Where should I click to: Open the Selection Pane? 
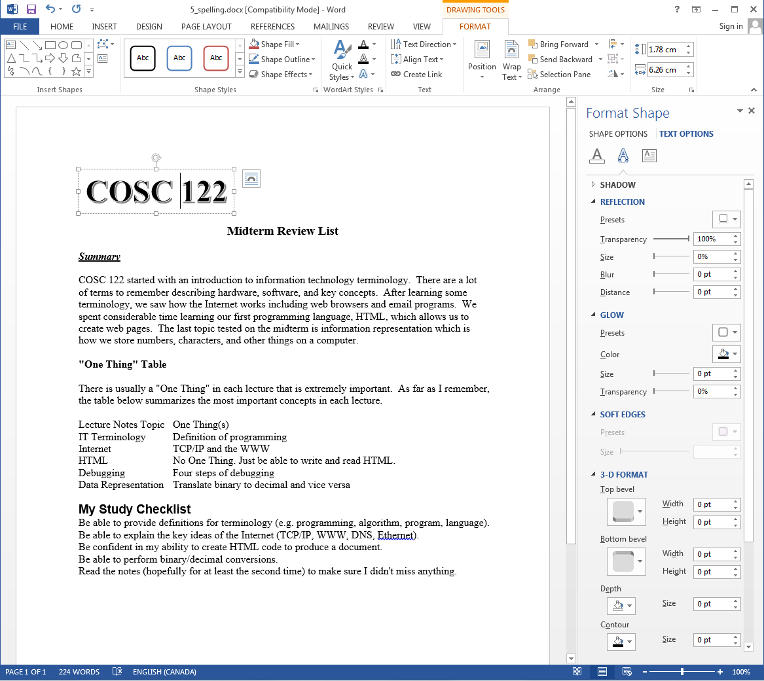tap(559, 75)
